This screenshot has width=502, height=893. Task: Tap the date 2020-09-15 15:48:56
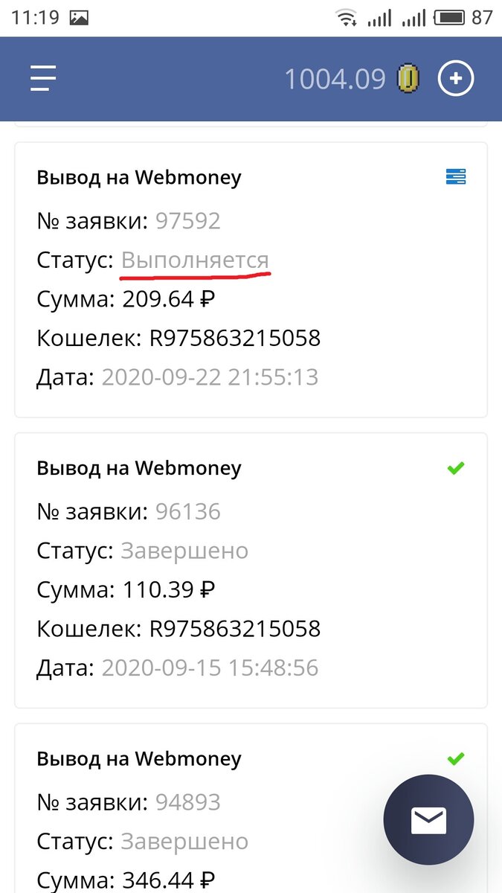pyautogui.click(x=210, y=668)
